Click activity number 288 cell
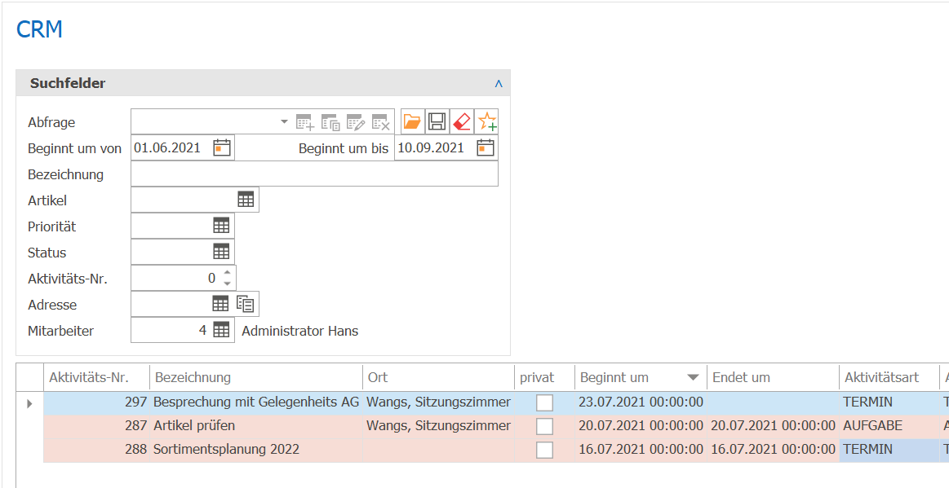This screenshot has width=949, height=488. (x=97, y=450)
